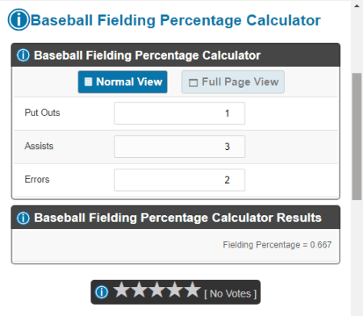Rate calculator five stars

coord(193,289)
